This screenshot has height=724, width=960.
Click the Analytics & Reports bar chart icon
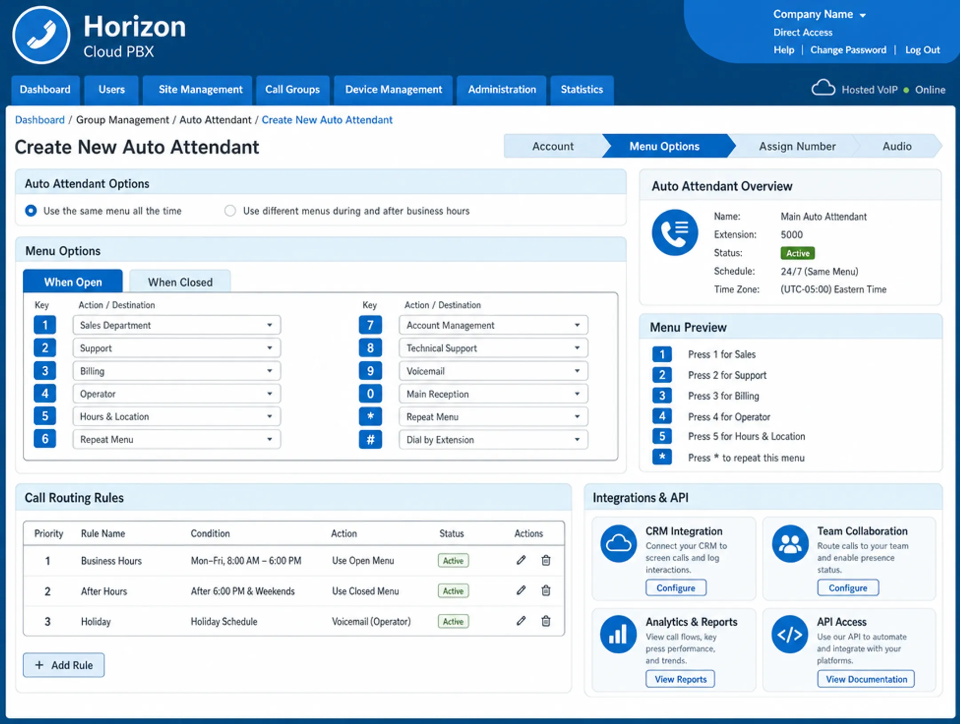click(618, 634)
